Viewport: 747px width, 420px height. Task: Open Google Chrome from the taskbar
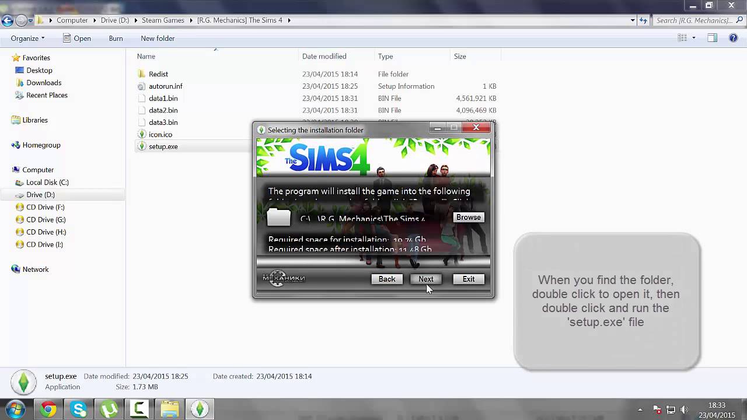[48, 409]
